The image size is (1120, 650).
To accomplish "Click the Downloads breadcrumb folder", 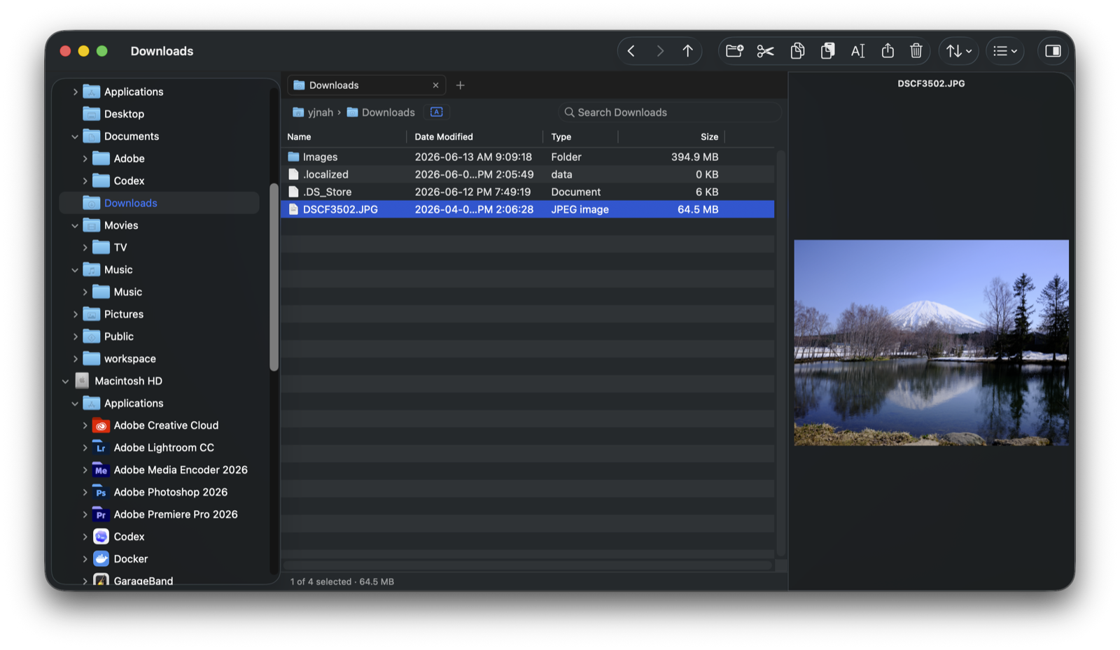I will click(381, 113).
